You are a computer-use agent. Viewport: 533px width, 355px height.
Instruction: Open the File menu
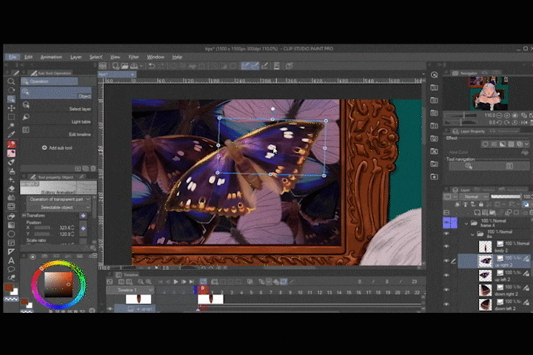13,57
